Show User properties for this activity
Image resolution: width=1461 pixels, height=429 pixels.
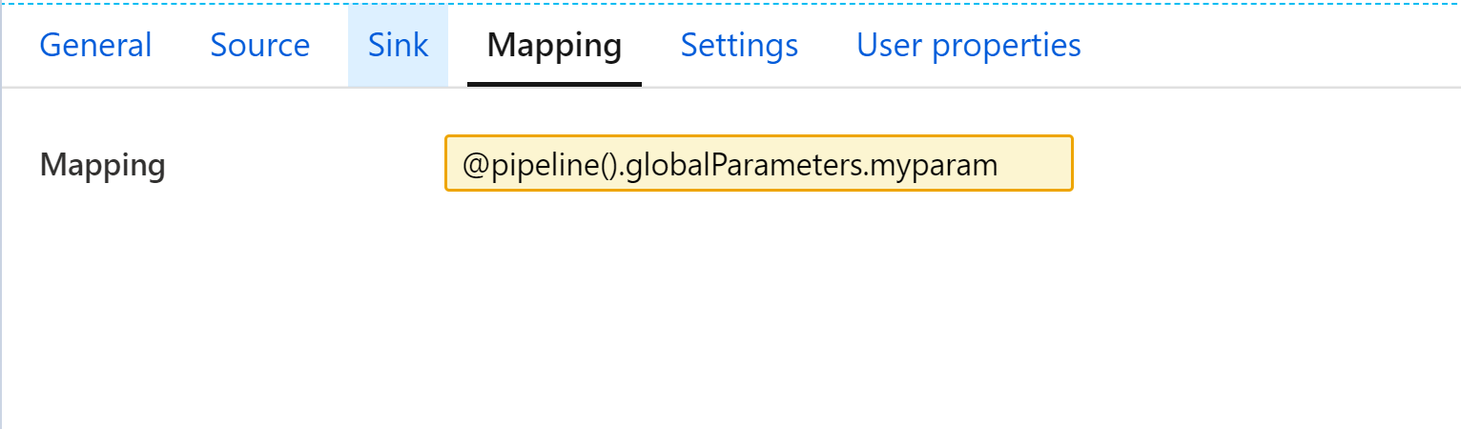(x=968, y=46)
